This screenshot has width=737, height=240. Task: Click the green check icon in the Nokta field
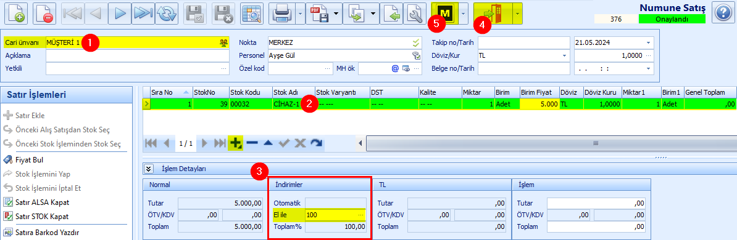[x=415, y=42]
